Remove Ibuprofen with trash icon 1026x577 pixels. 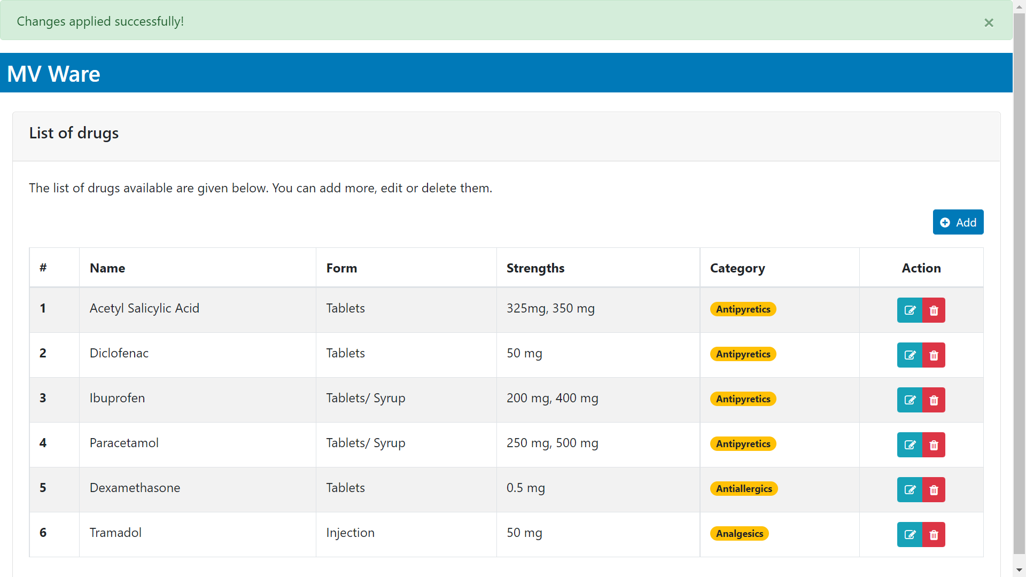coord(934,400)
